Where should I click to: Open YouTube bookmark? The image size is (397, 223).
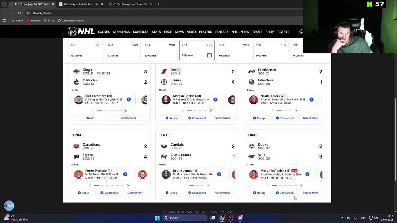click(33, 20)
